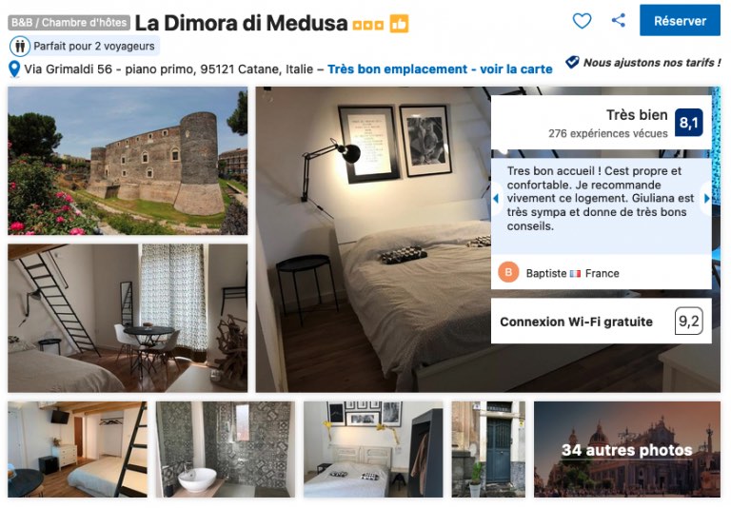731x508 pixels.
Task: Open the castle exterior photo
Action: click(x=128, y=161)
